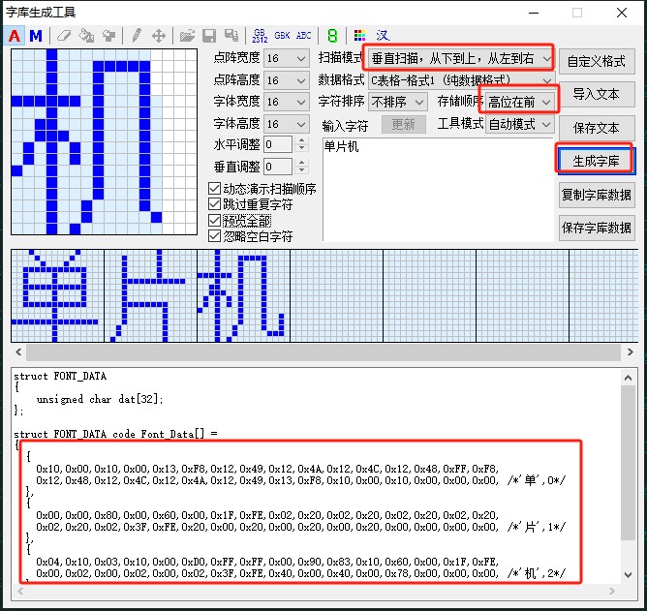Select the blue M manual mode icon

36,36
